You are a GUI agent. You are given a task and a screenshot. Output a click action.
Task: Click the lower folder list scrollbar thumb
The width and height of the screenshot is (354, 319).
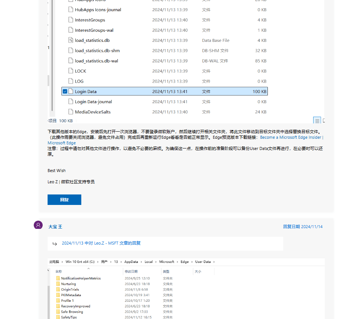click(48, 302)
